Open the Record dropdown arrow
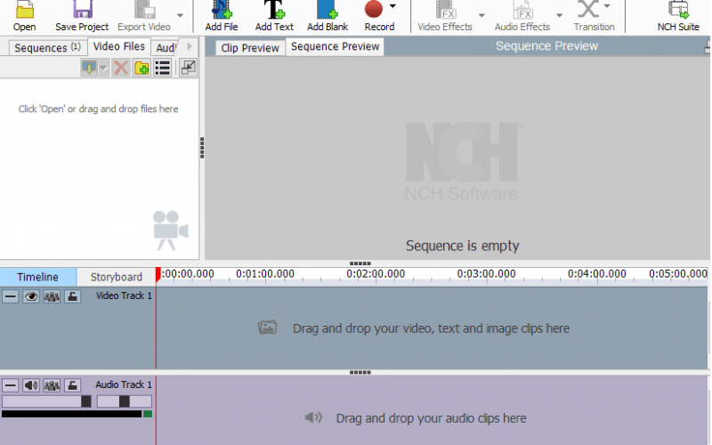712x445 pixels. pyautogui.click(x=392, y=6)
